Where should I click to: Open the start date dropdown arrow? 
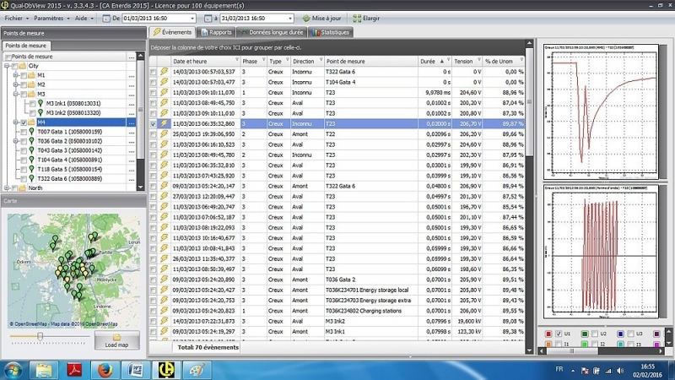192,18
